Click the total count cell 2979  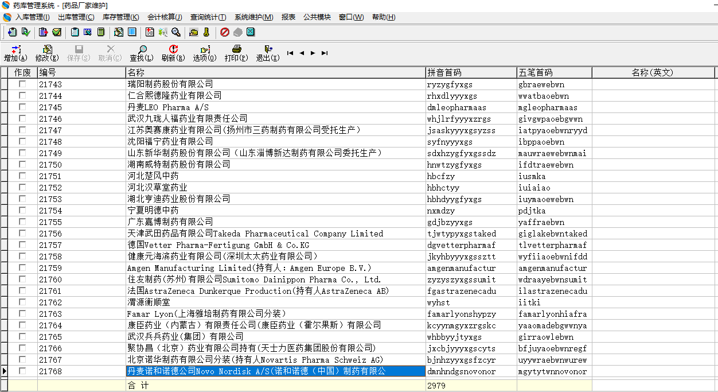point(471,386)
